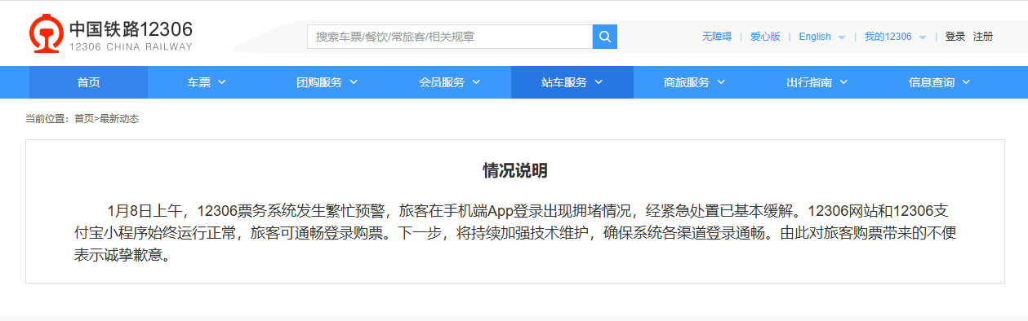Click the chevron next to 会员服务
This screenshot has width=1028, height=321.
pyautogui.click(x=476, y=82)
